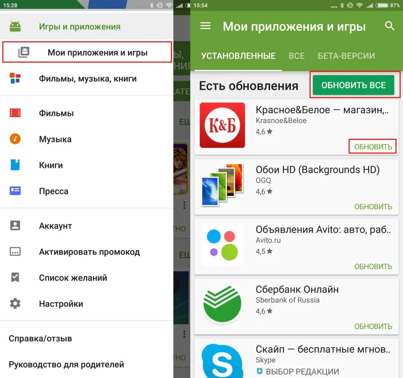
Task: Open the Обои HD wallpapers app icon
Action: (222, 185)
